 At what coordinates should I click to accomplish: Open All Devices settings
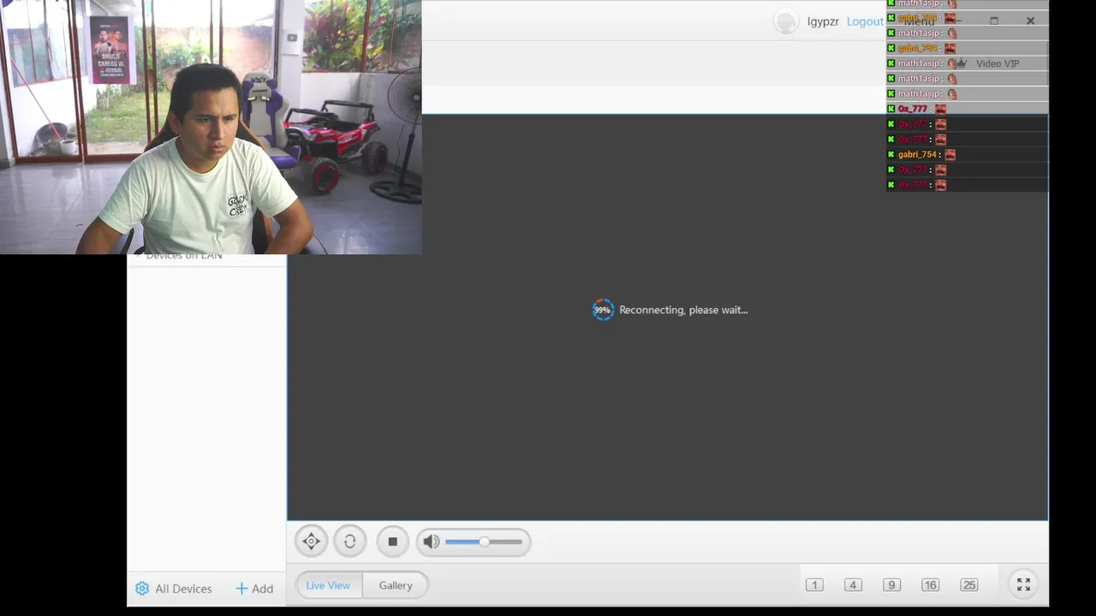174,589
